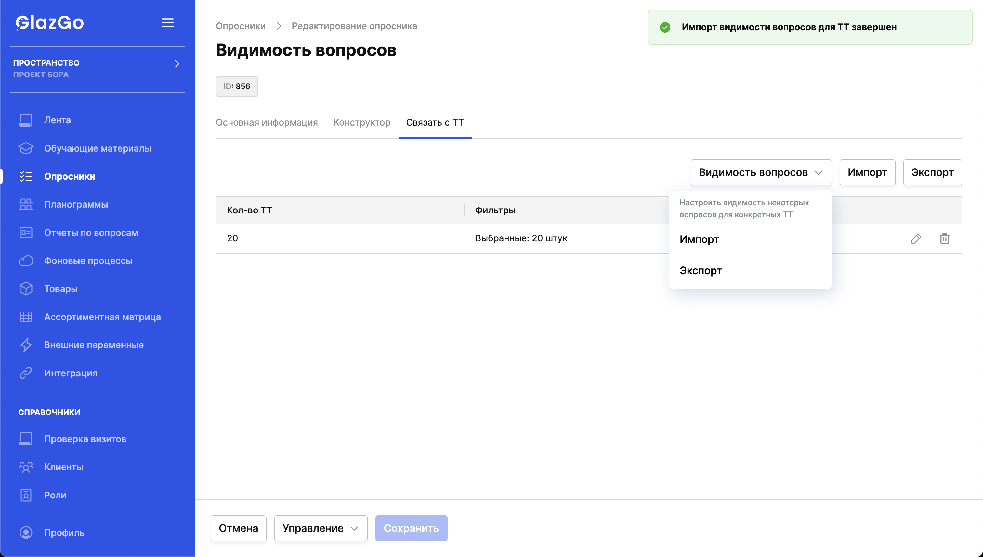This screenshot has height=557, width=983.
Task: Expand the Пространство project selector arrow
Action: coord(177,63)
